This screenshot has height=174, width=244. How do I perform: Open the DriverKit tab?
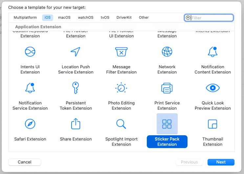click(124, 17)
